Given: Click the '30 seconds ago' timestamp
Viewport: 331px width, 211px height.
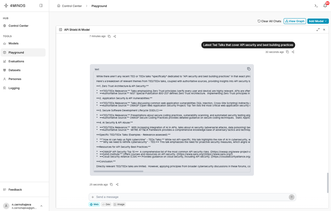Looking at the screenshot, I should coord(275,52).
